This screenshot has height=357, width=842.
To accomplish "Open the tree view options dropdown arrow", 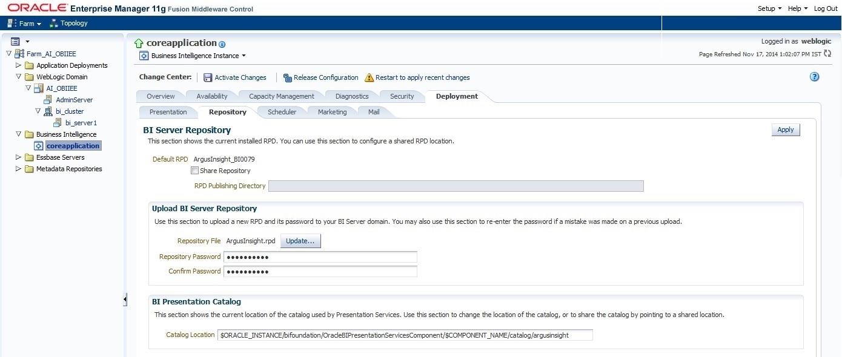I will point(27,42).
